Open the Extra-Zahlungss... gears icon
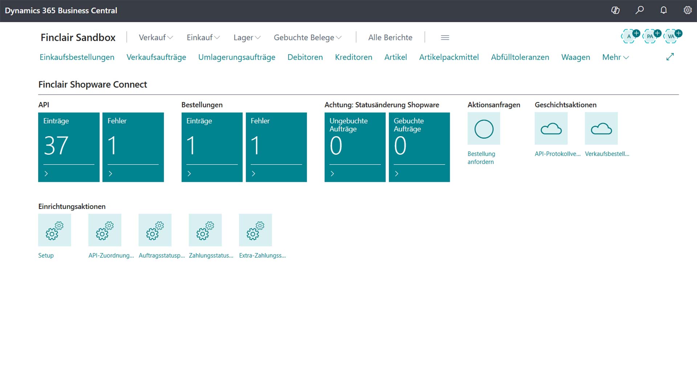Viewport: 697px width, 383px height. coord(256,230)
